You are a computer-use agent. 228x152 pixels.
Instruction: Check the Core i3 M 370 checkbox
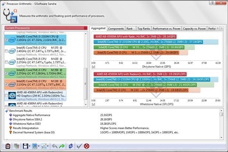(x=6, y=51)
